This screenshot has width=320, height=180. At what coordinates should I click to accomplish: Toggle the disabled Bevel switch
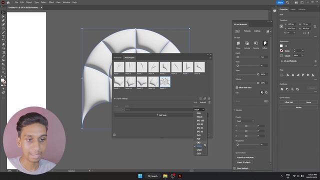pos(266,101)
